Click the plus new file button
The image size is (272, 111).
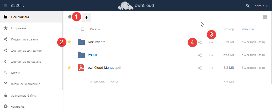pos(87,17)
